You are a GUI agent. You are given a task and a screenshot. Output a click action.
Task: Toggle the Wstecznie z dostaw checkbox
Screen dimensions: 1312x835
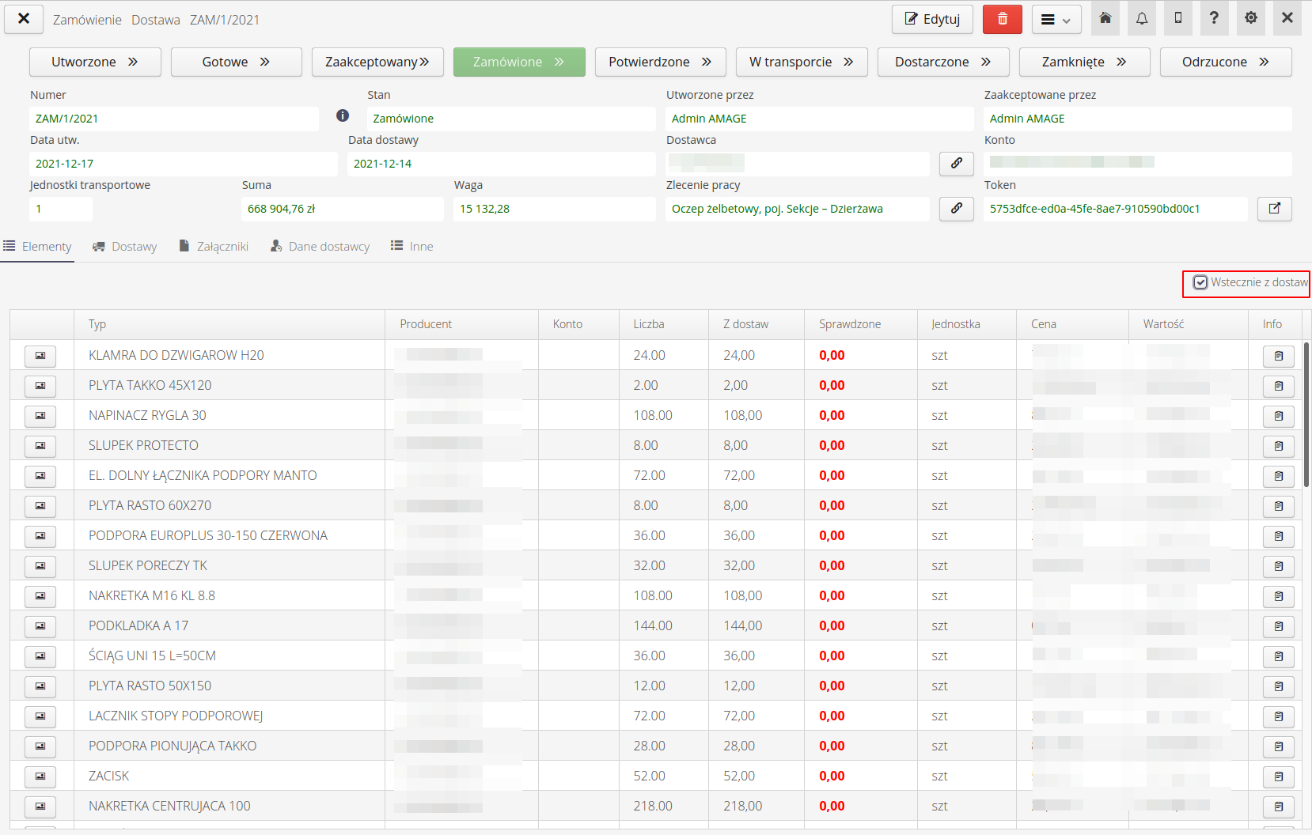(x=1200, y=283)
